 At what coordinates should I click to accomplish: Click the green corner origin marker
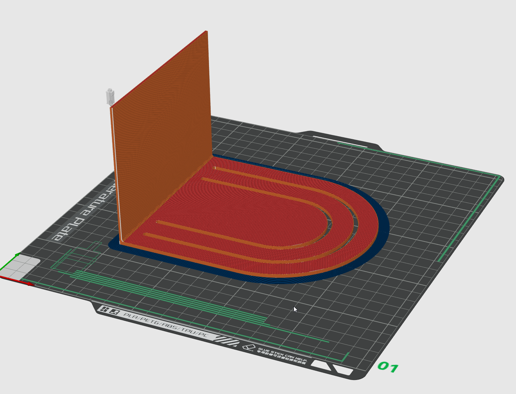tap(15, 256)
